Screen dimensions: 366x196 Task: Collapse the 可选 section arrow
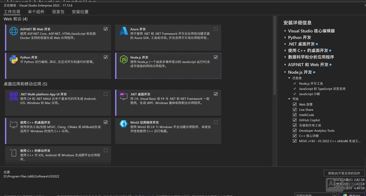pyautogui.click(x=289, y=99)
